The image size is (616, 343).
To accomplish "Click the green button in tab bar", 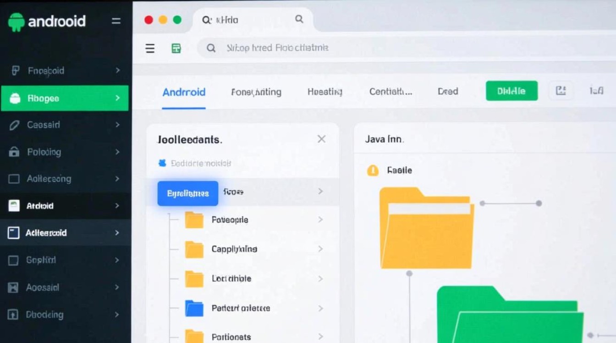I will (511, 91).
